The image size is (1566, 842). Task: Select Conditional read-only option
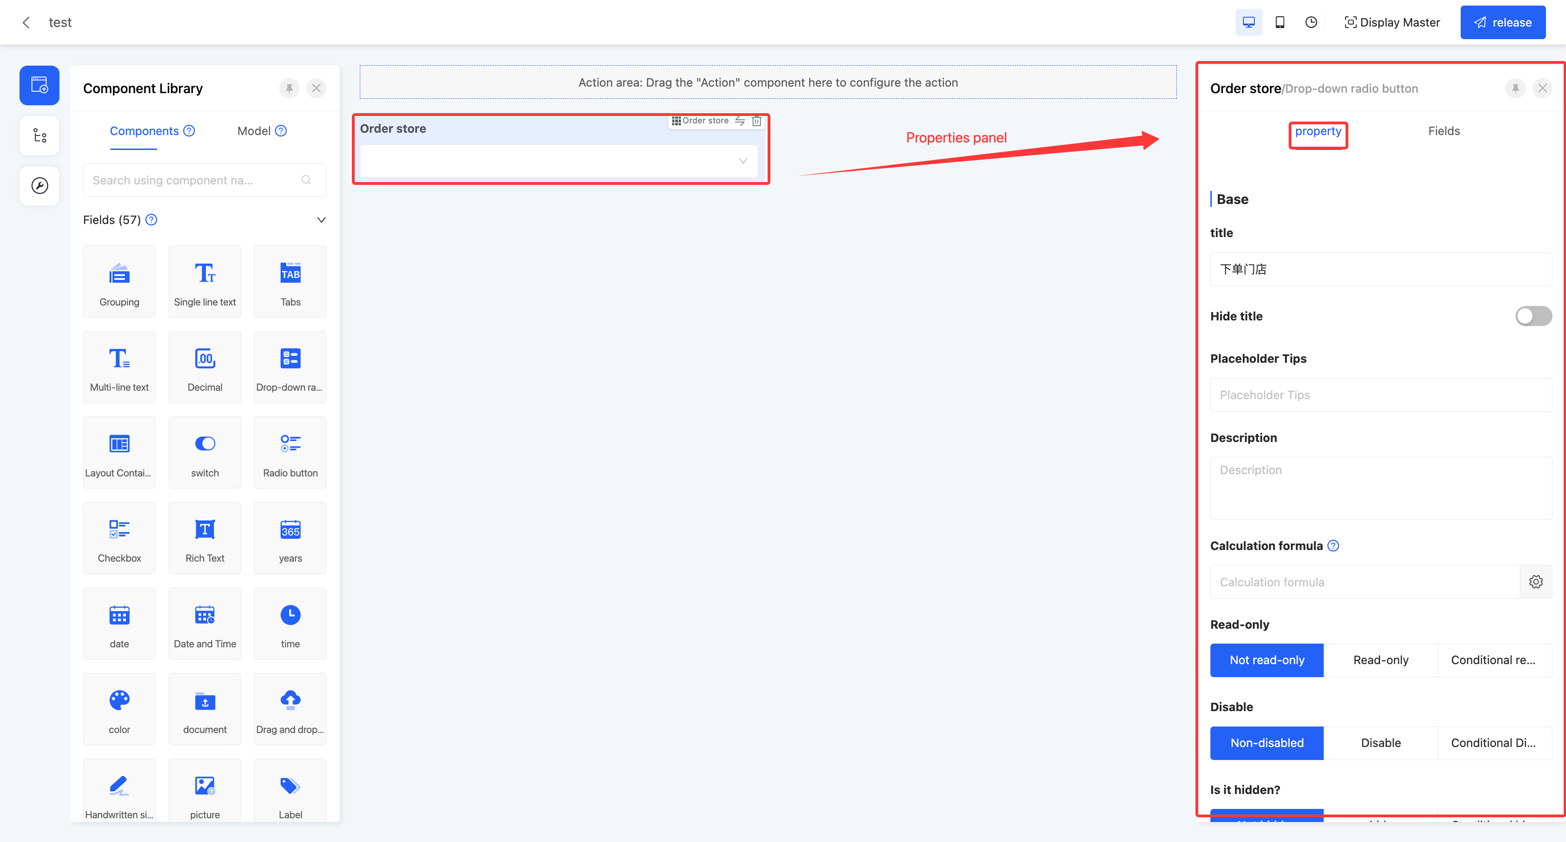pos(1494,660)
